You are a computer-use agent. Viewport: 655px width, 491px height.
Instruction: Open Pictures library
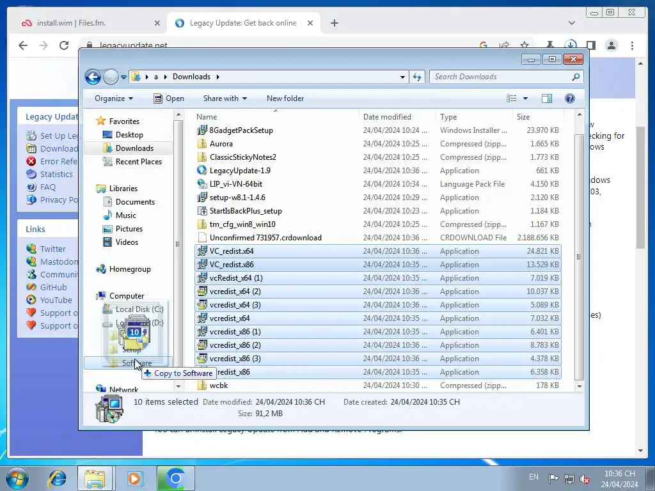tap(129, 229)
